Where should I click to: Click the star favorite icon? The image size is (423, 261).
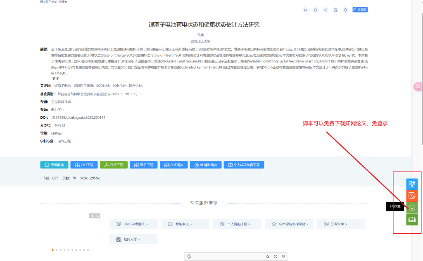click(315, 10)
